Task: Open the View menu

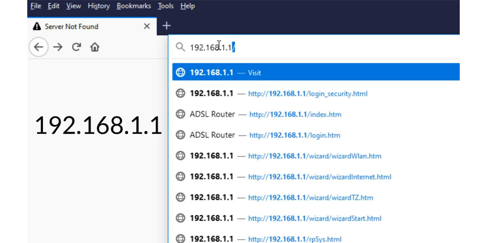Action: click(x=74, y=6)
